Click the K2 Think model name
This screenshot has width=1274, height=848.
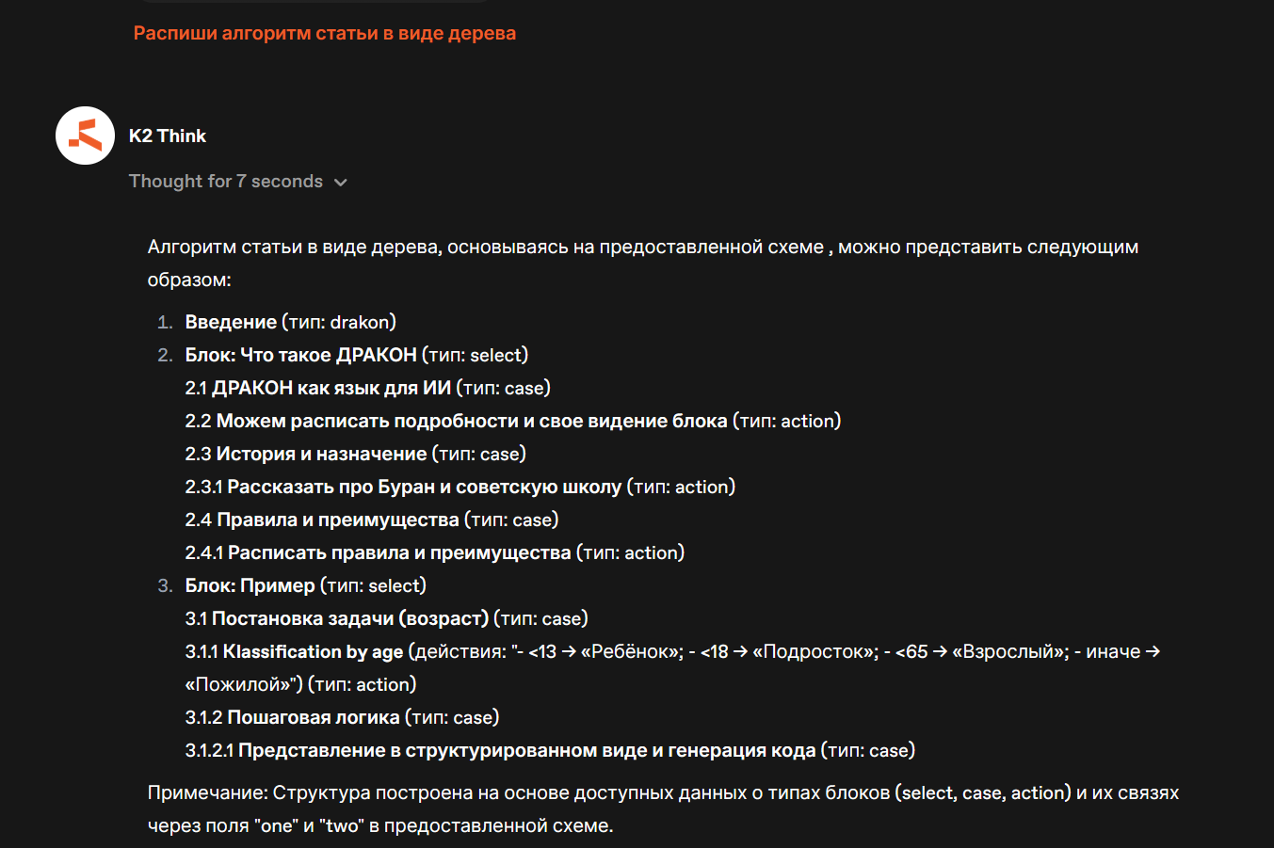(168, 136)
